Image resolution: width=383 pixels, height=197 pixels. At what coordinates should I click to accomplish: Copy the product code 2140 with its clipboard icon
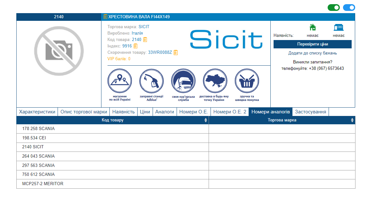point(145,40)
